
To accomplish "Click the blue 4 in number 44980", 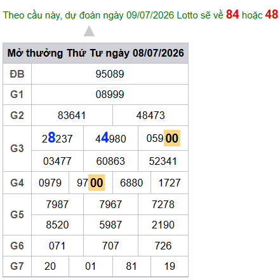I will tap(105, 137).
